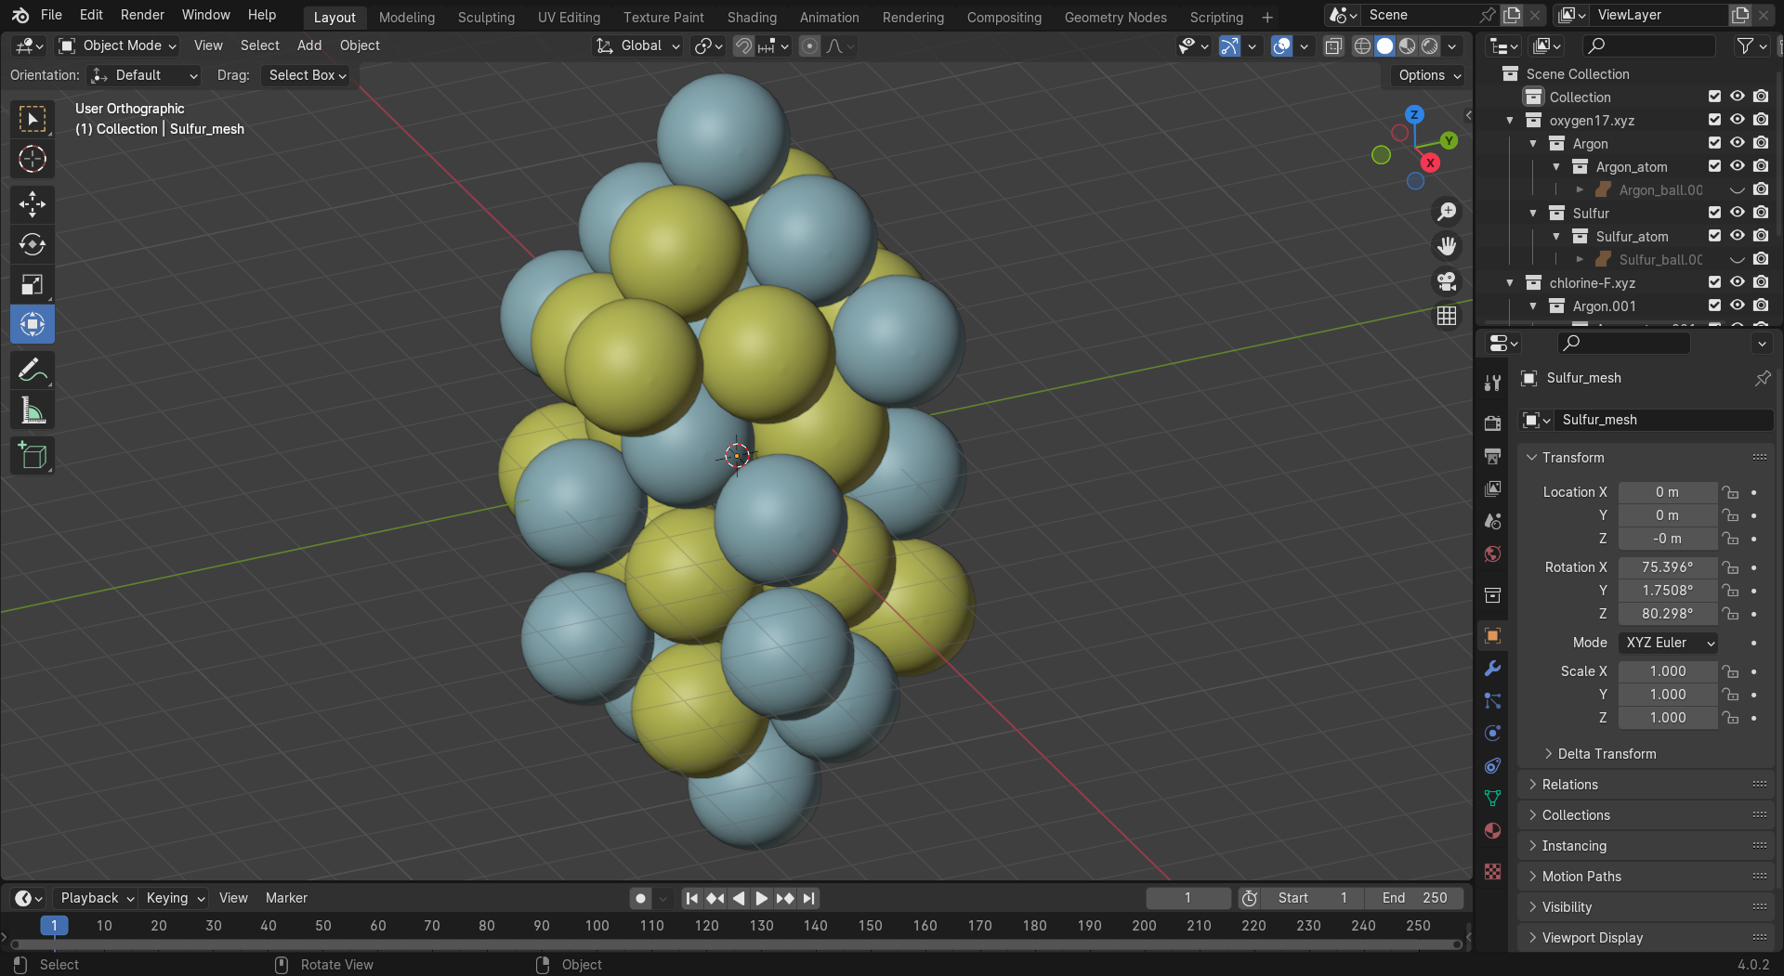Click the Rotation X value field
1784x976 pixels.
pyautogui.click(x=1667, y=567)
